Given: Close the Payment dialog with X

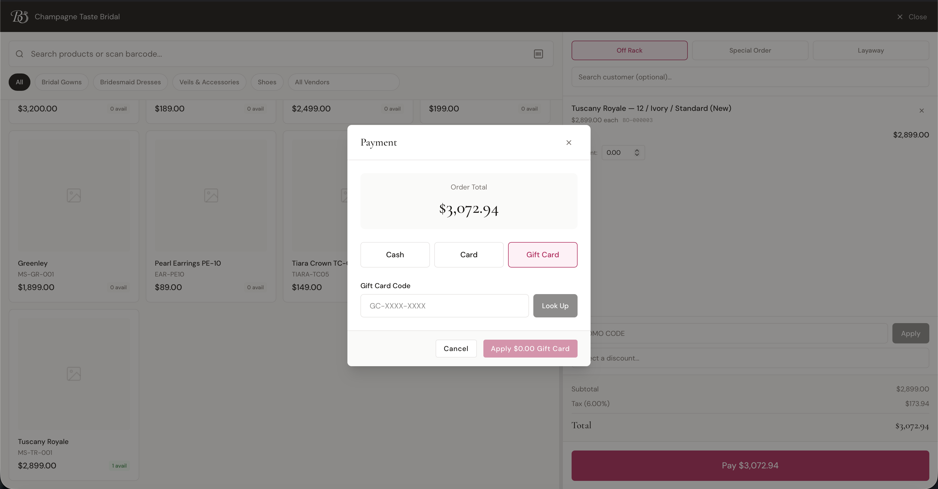Looking at the screenshot, I should [568, 143].
